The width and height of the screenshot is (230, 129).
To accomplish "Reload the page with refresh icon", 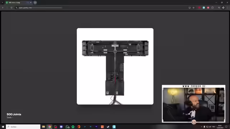I will pos(11,8).
